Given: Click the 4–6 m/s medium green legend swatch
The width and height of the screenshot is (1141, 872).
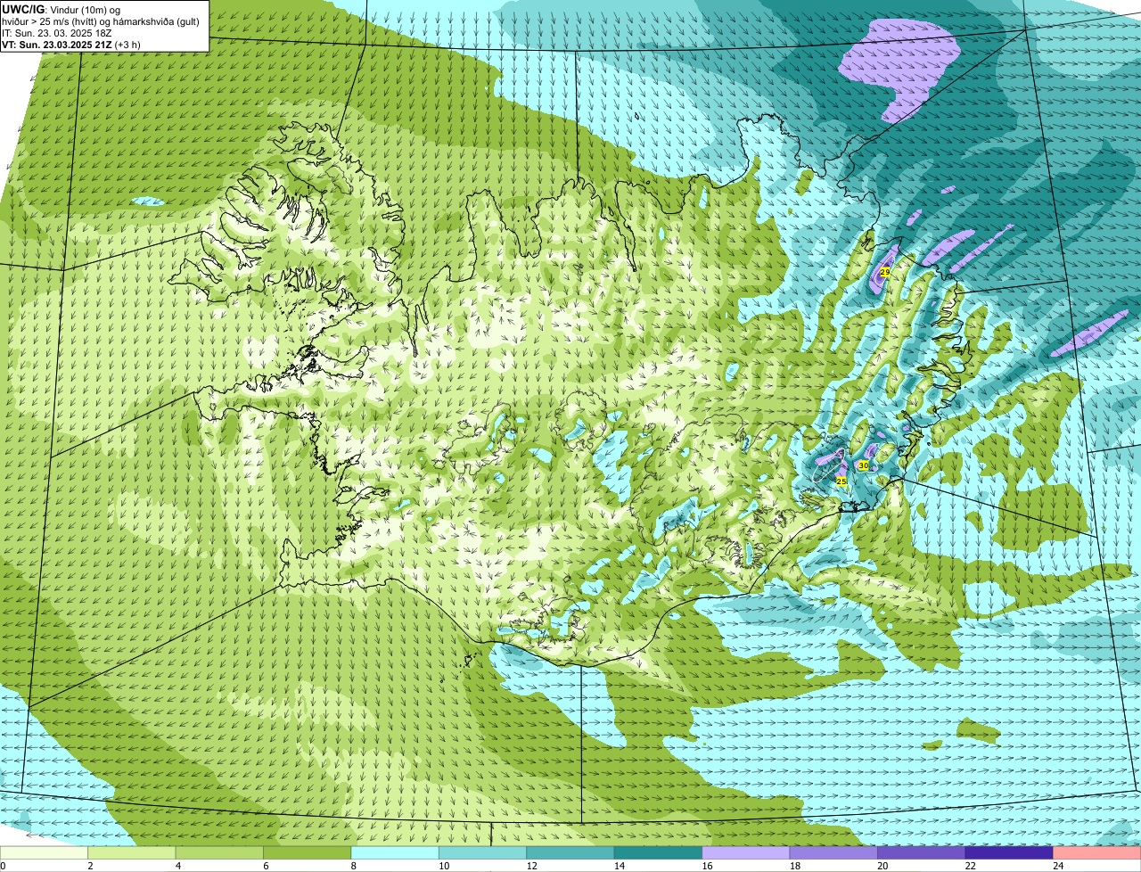Looking at the screenshot, I should [220, 852].
